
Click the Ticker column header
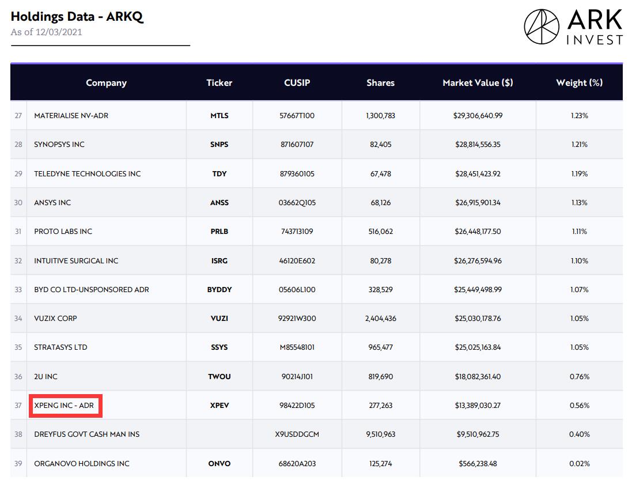pyautogui.click(x=219, y=82)
